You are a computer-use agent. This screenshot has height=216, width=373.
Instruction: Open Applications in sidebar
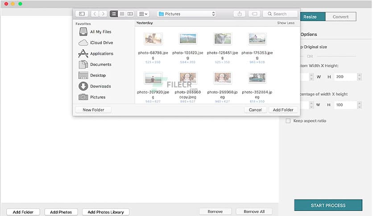pos(96,54)
